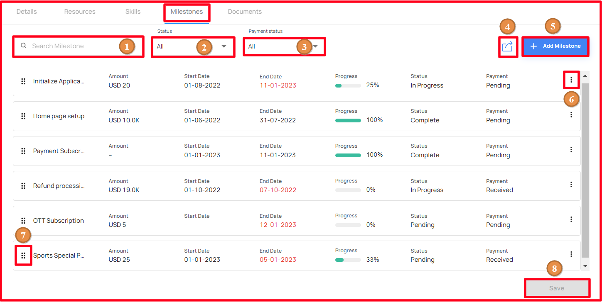Click the search magnifier icon
The width and height of the screenshot is (602, 302).
(x=24, y=46)
